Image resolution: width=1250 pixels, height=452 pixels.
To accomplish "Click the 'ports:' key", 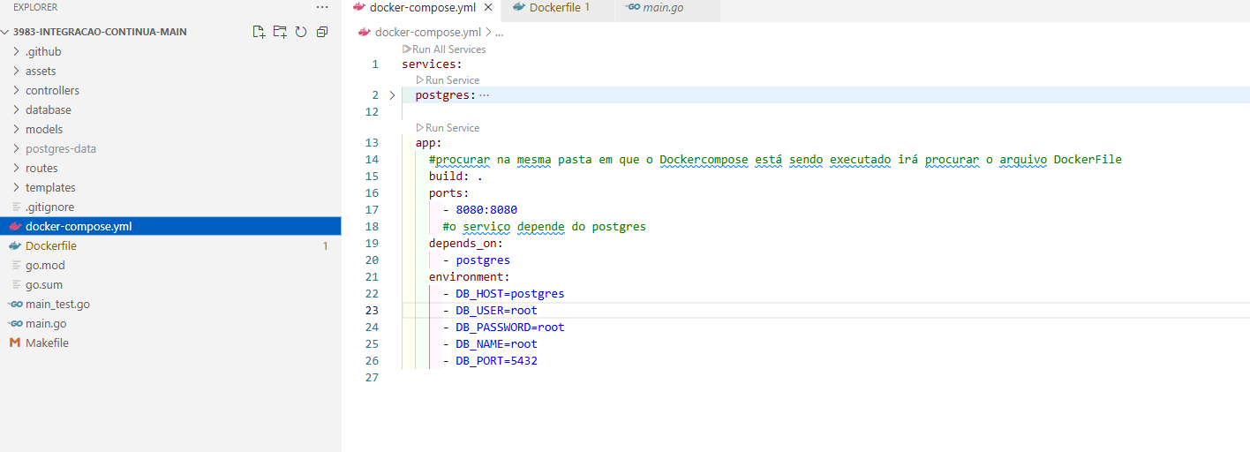I will (449, 193).
